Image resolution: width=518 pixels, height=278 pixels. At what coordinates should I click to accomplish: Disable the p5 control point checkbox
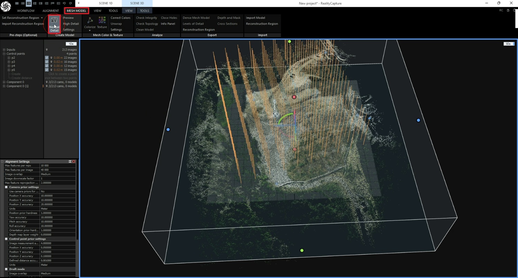tap(47, 70)
